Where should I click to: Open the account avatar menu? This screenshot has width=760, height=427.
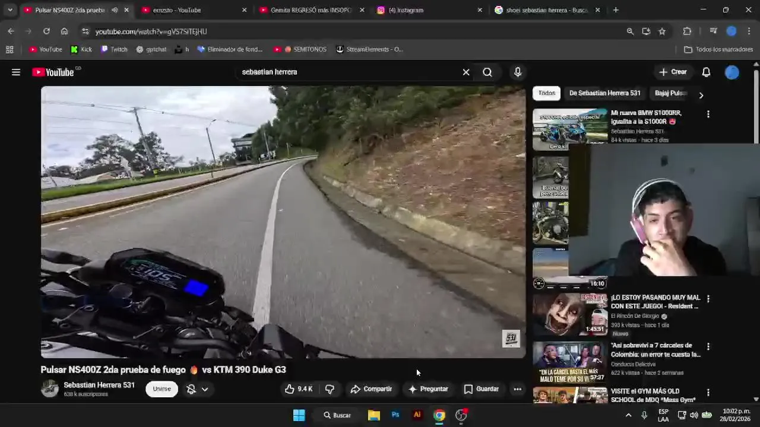click(x=732, y=72)
